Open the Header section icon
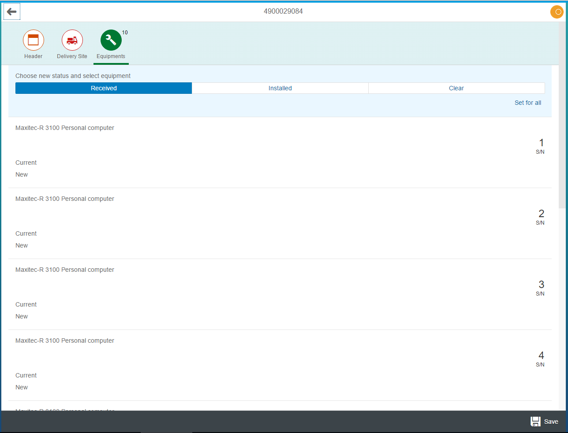This screenshot has width=568, height=433. (x=33, y=40)
